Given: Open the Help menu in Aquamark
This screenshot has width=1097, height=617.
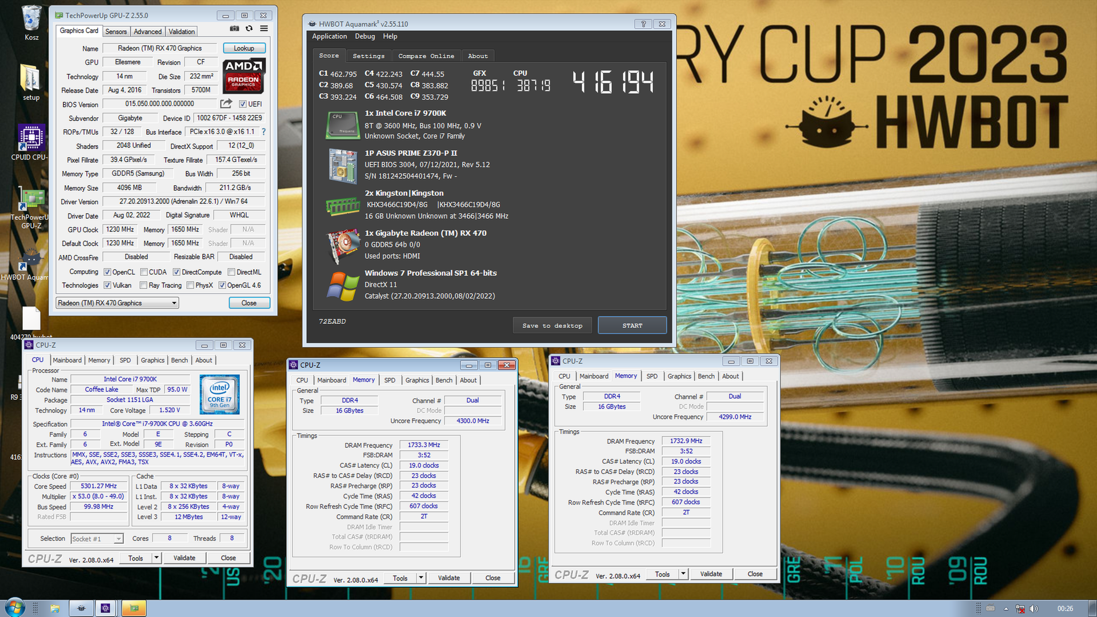Looking at the screenshot, I should click(x=390, y=37).
